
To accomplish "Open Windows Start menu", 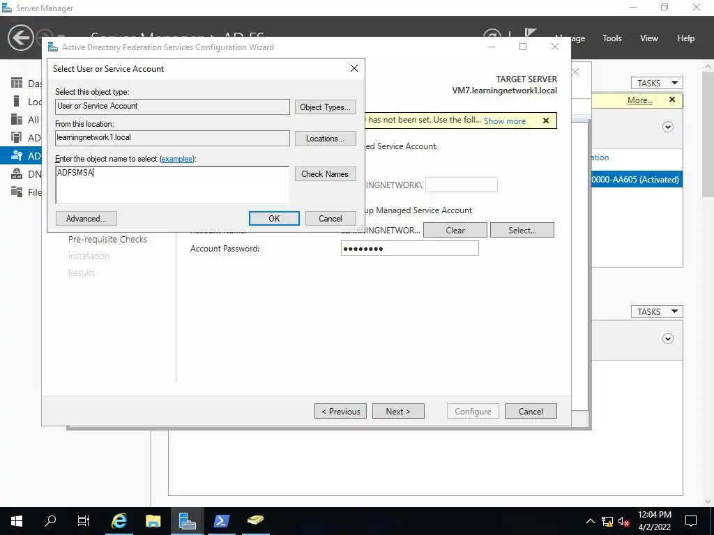I will tap(17, 521).
